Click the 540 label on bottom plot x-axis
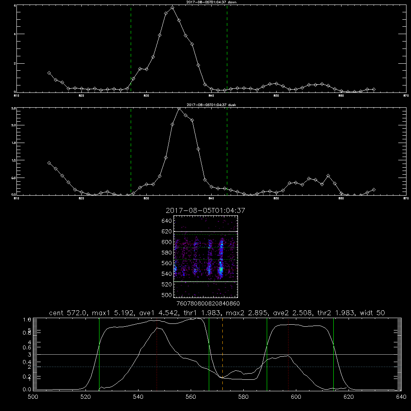 138,397
